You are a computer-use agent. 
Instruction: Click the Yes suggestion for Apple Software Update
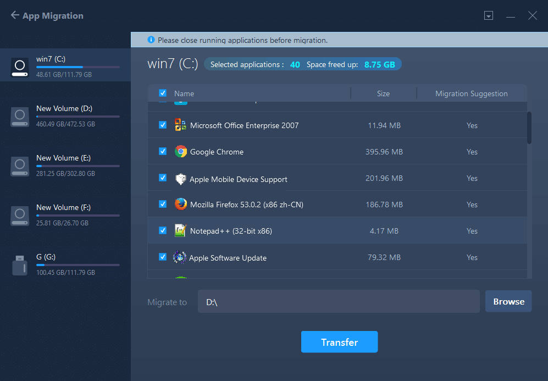472,257
